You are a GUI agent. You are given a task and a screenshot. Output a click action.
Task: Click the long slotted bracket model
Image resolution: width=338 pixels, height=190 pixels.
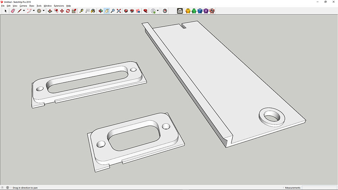click(x=89, y=84)
